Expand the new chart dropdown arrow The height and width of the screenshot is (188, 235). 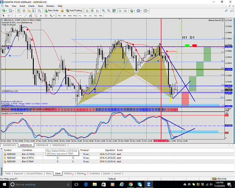coord(6,11)
